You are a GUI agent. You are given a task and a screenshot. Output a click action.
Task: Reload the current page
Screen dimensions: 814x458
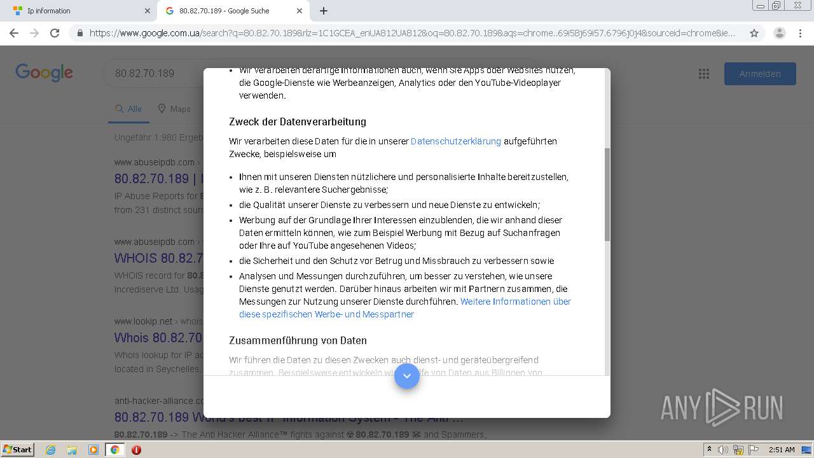(55, 33)
